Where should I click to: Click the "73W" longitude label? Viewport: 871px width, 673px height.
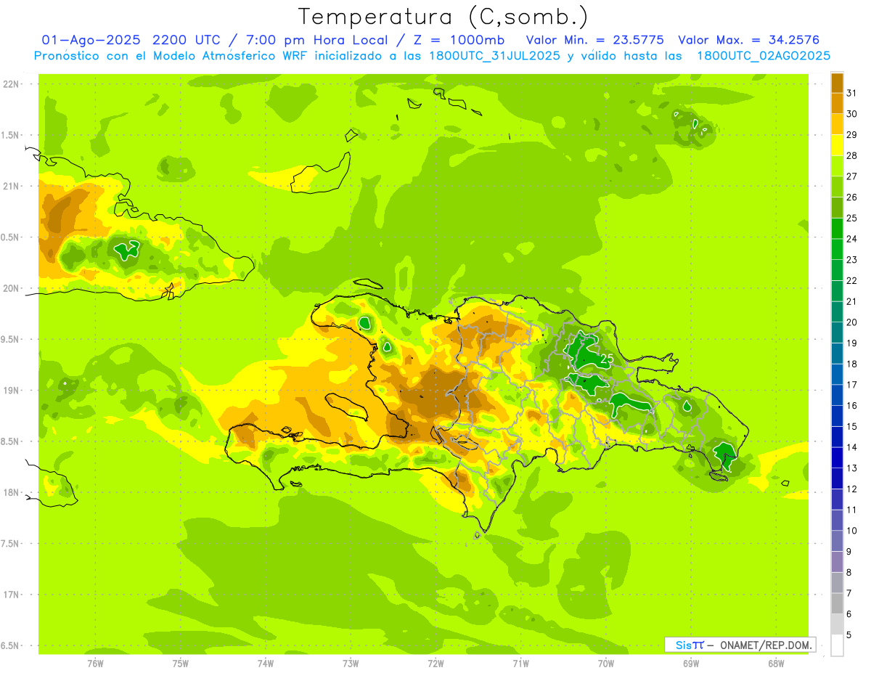[x=351, y=663]
